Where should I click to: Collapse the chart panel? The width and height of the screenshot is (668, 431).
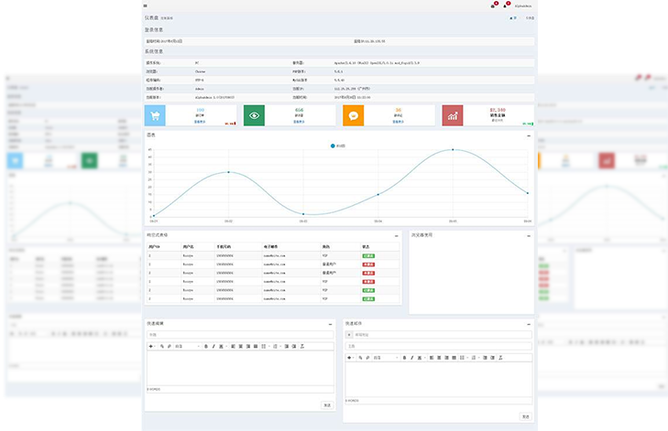click(529, 135)
